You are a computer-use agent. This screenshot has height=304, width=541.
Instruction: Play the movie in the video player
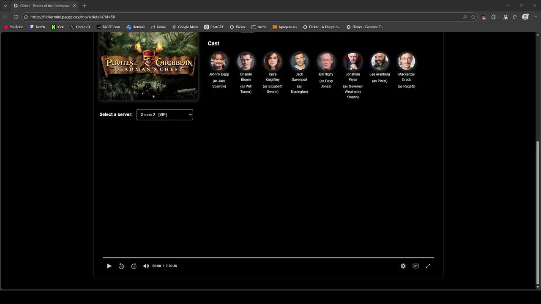click(x=109, y=266)
